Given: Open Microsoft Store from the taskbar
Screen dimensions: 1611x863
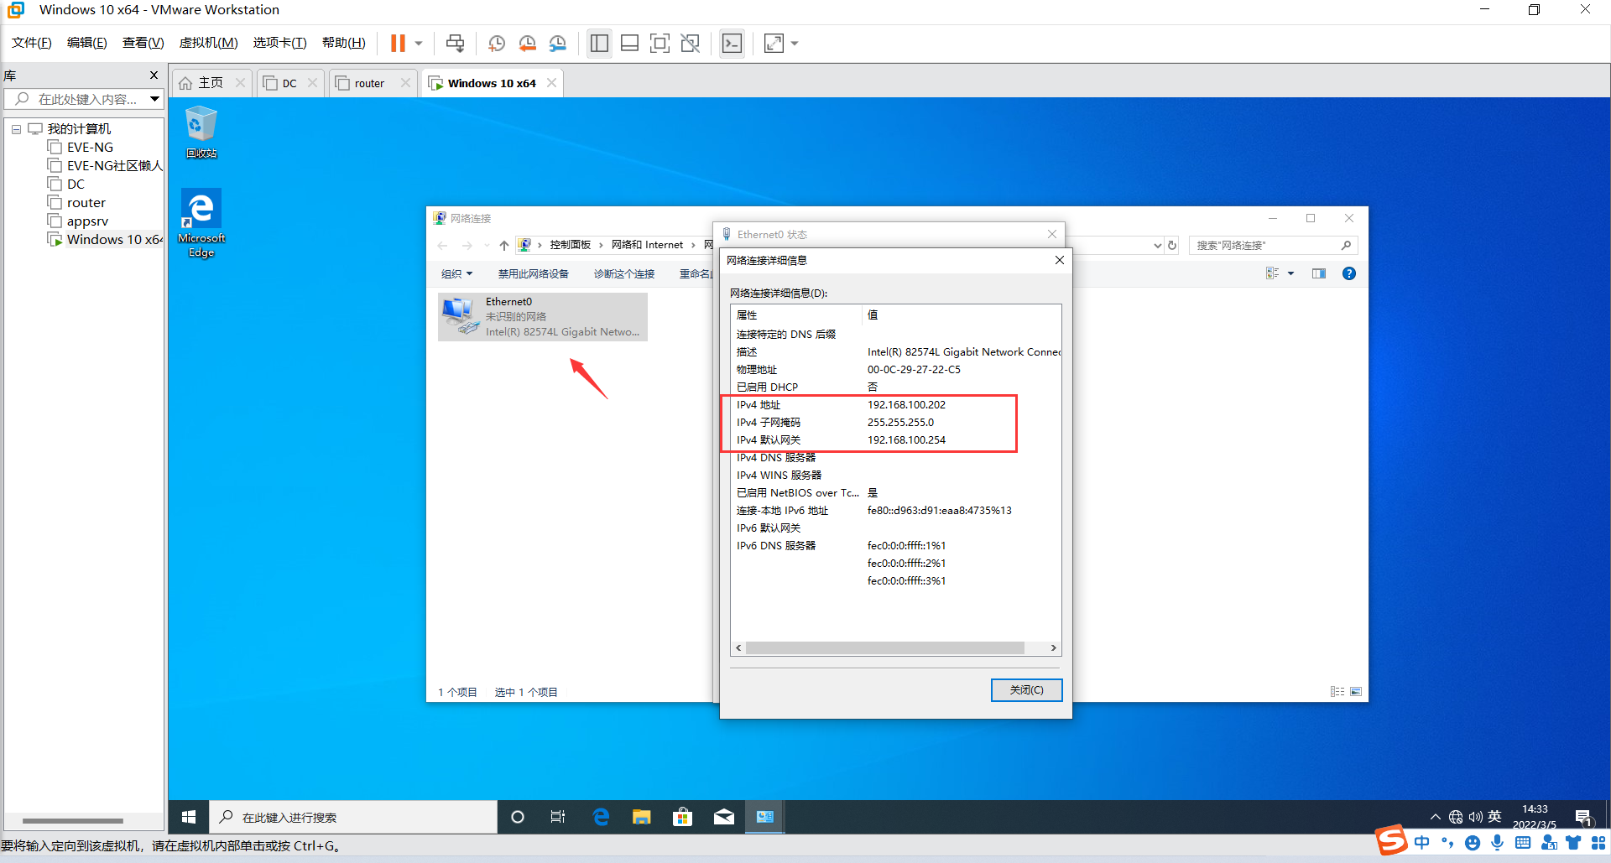Looking at the screenshot, I should (683, 817).
